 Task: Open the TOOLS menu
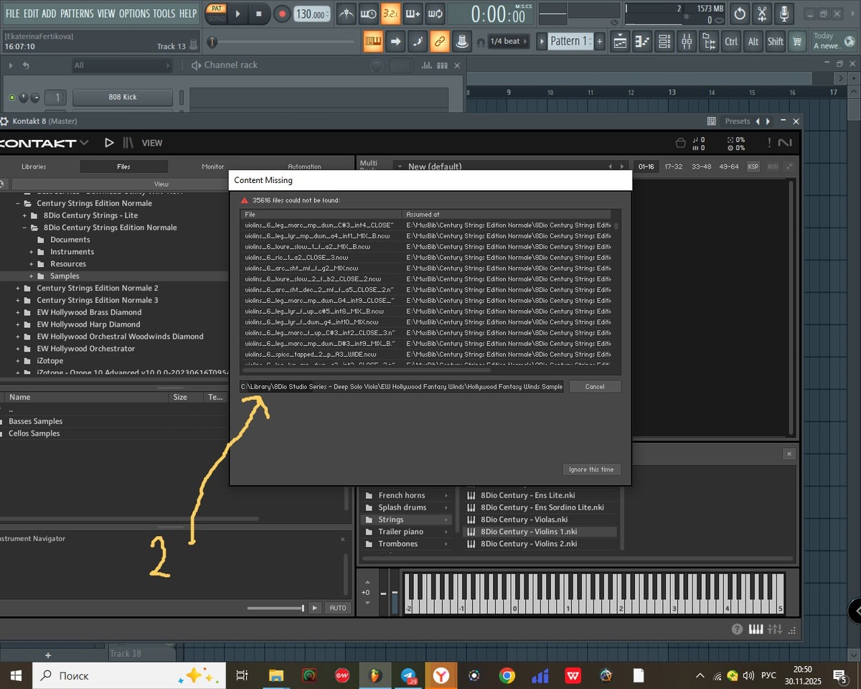pyautogui.click(x=164, y=14)
